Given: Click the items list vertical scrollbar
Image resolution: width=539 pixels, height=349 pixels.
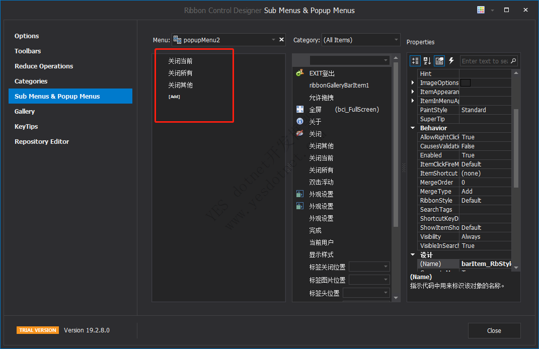Looking at the screenshot, I should coord(396,144).
